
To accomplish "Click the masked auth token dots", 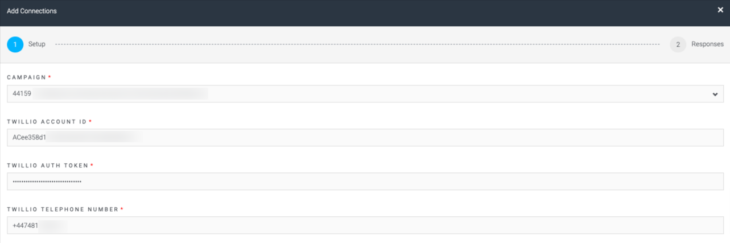I will 47,182.
